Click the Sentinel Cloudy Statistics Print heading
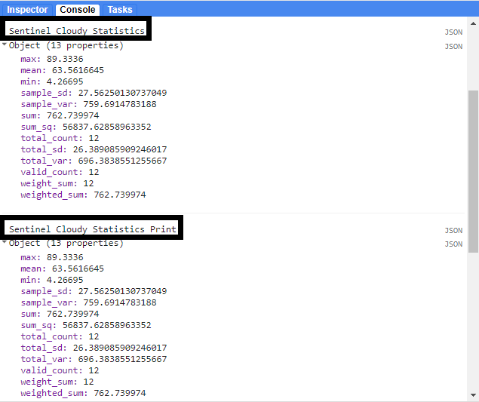The height and width of the screenshot is (402, 479). (92, 229)
